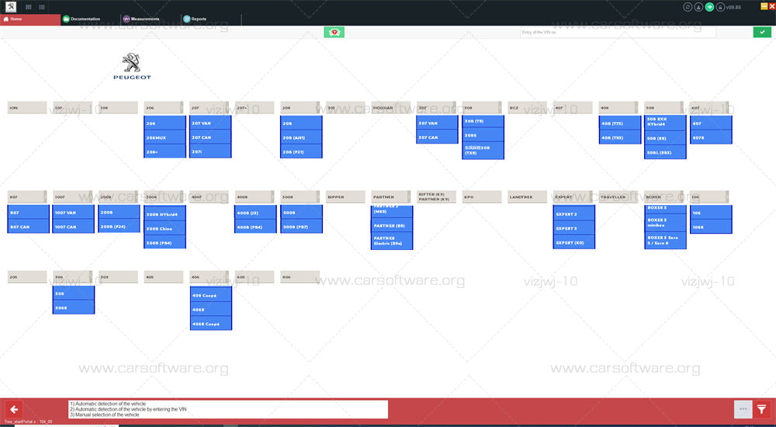Choose 408 (T73) variant
Viewport: 776px width, 427px height.
tap(620, 123)
